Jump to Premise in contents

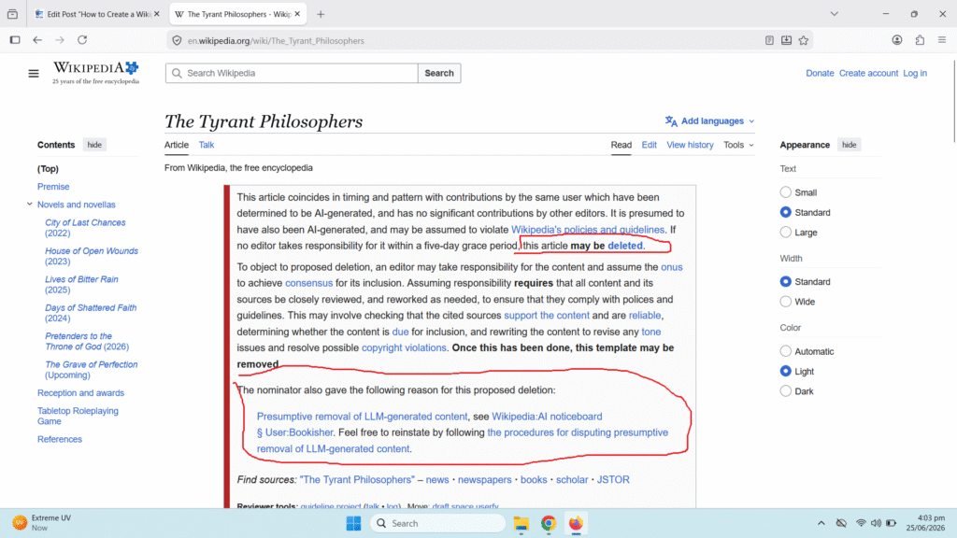(x=53, y=187)
